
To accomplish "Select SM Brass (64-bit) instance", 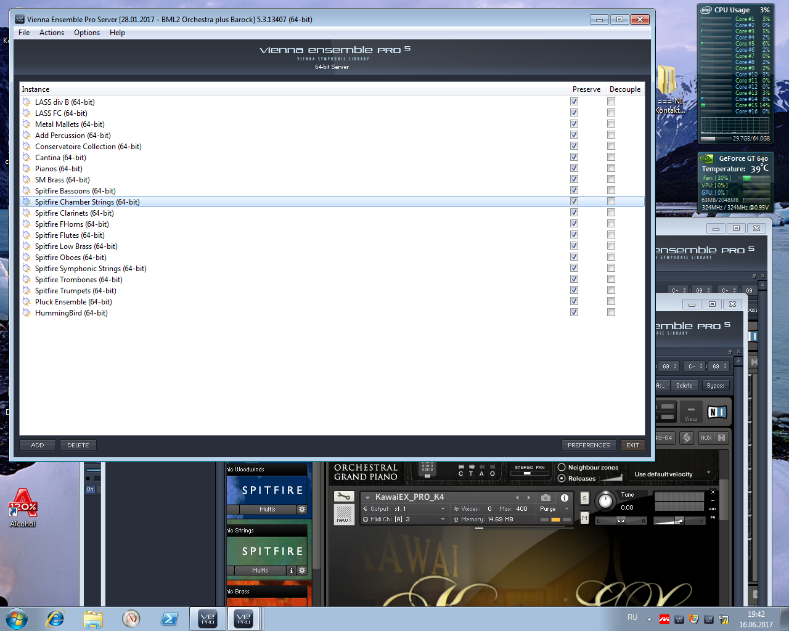I will [332, 180].
